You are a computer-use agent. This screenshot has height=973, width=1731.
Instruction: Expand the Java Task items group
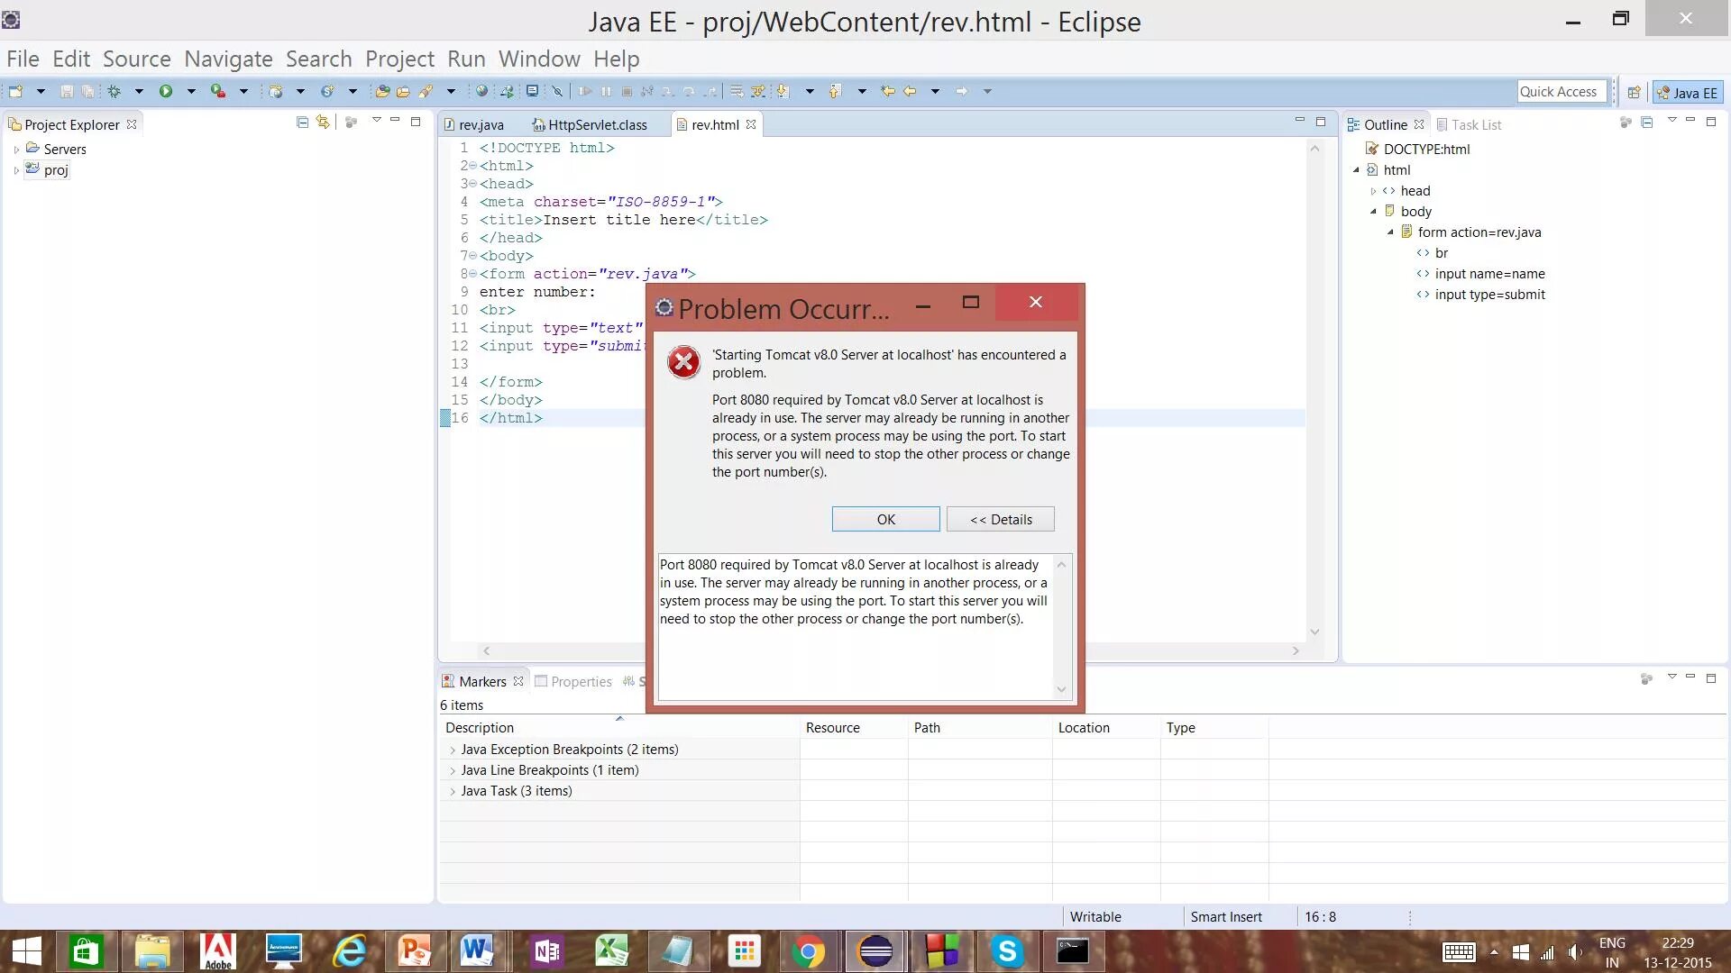coord(453,790)
